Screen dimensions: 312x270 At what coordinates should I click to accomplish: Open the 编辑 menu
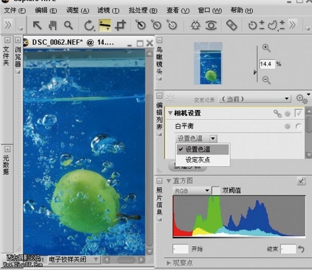point(46,10)
